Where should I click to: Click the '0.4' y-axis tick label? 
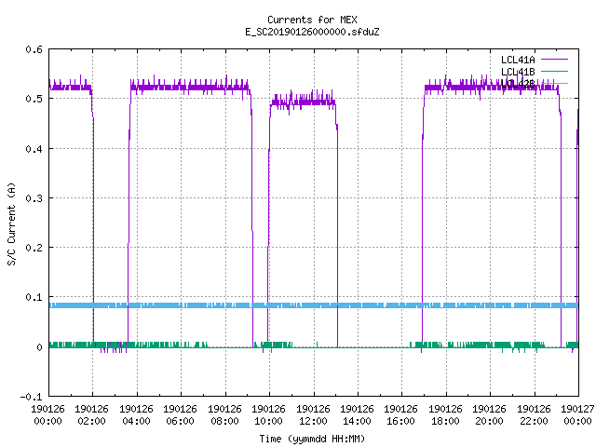point(34,149)
